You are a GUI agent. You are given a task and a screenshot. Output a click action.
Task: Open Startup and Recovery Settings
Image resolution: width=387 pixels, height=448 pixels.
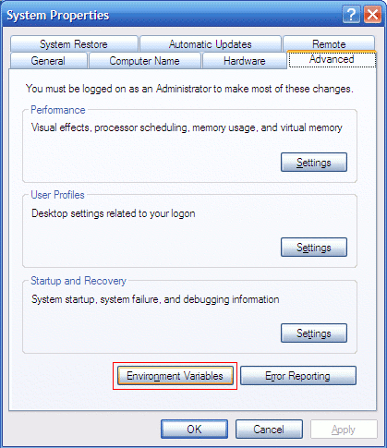[x=314, y=333]
